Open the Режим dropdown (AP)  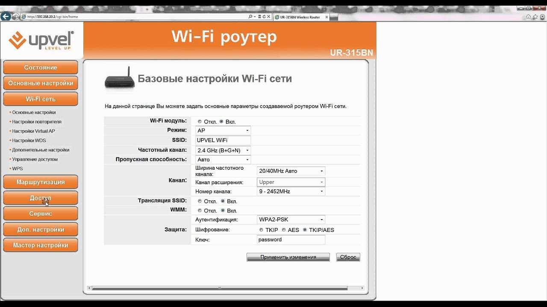223,130
